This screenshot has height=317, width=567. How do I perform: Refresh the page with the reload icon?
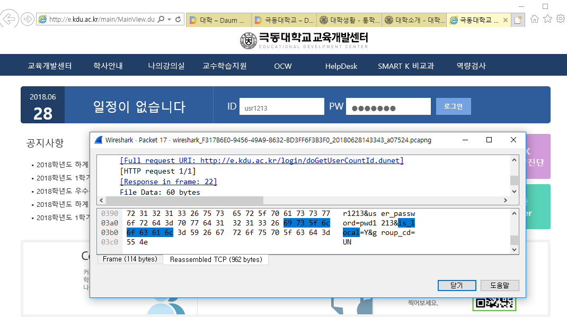(178, 19)
